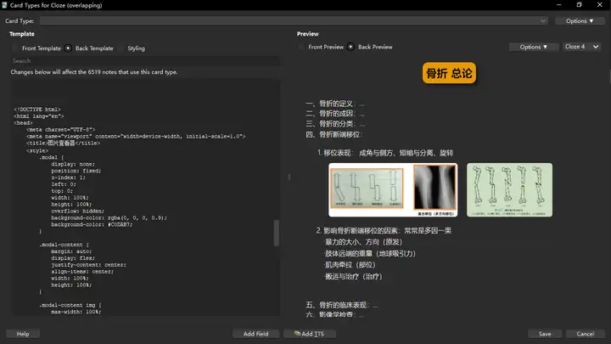Click the 骨折 总论 orange title badge

coord(450,75)
